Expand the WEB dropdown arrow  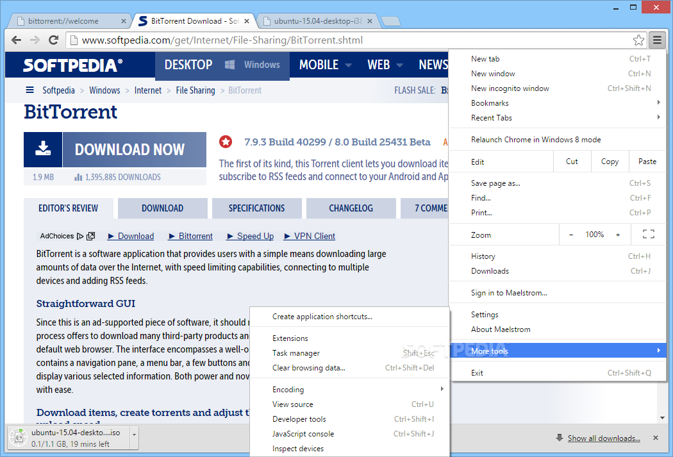pos(399,65)
